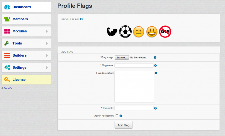The image size is (225, 136).
Task: Enable the Admin notification checkbox
Action: pyautogui.click(x=117, y=116)
